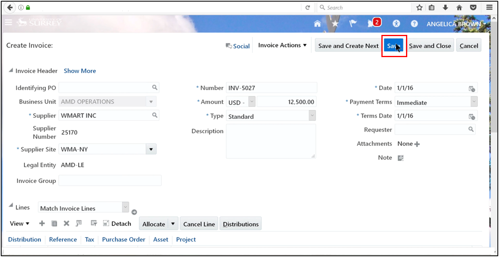This screenshot has width=499, height=257.
Task: Detach the Lines table
Action: tap(117, 223)
